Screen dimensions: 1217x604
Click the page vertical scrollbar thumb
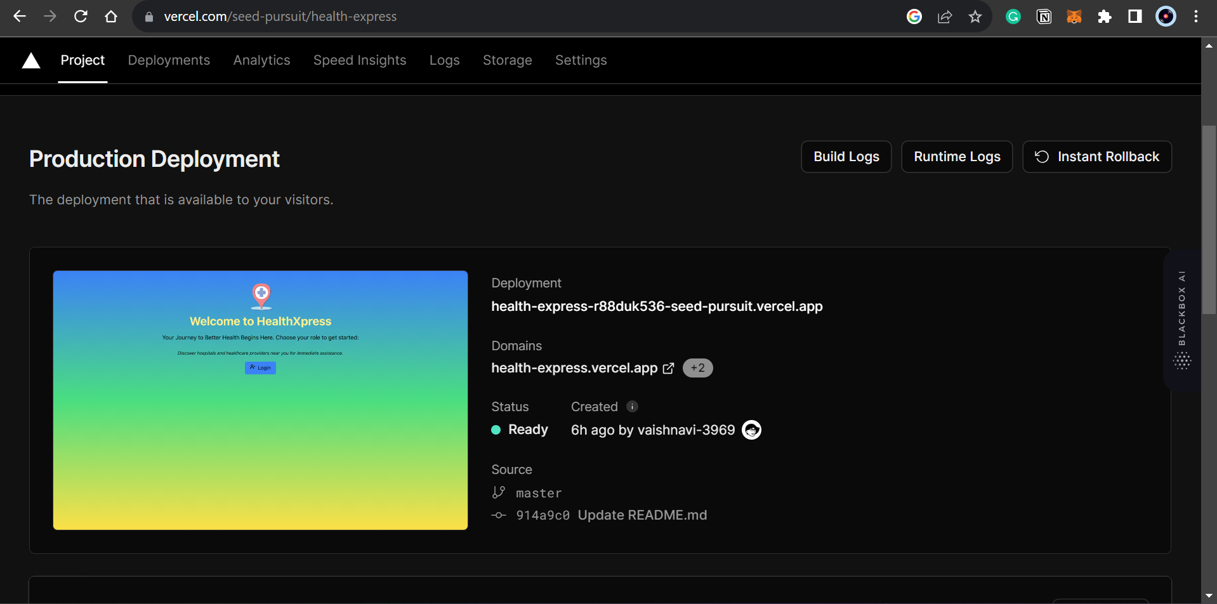(1209, 220)
